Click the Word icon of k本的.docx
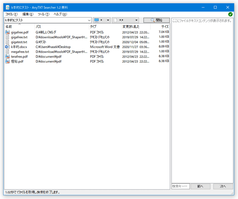 [7, 47]
